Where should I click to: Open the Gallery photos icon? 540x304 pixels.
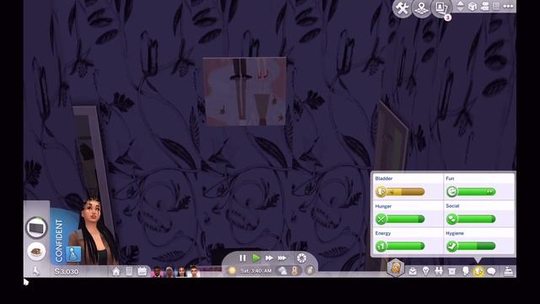tap(440, 8)
